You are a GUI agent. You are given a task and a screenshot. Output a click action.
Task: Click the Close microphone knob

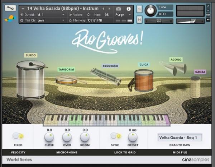click(x=49, y=137)
